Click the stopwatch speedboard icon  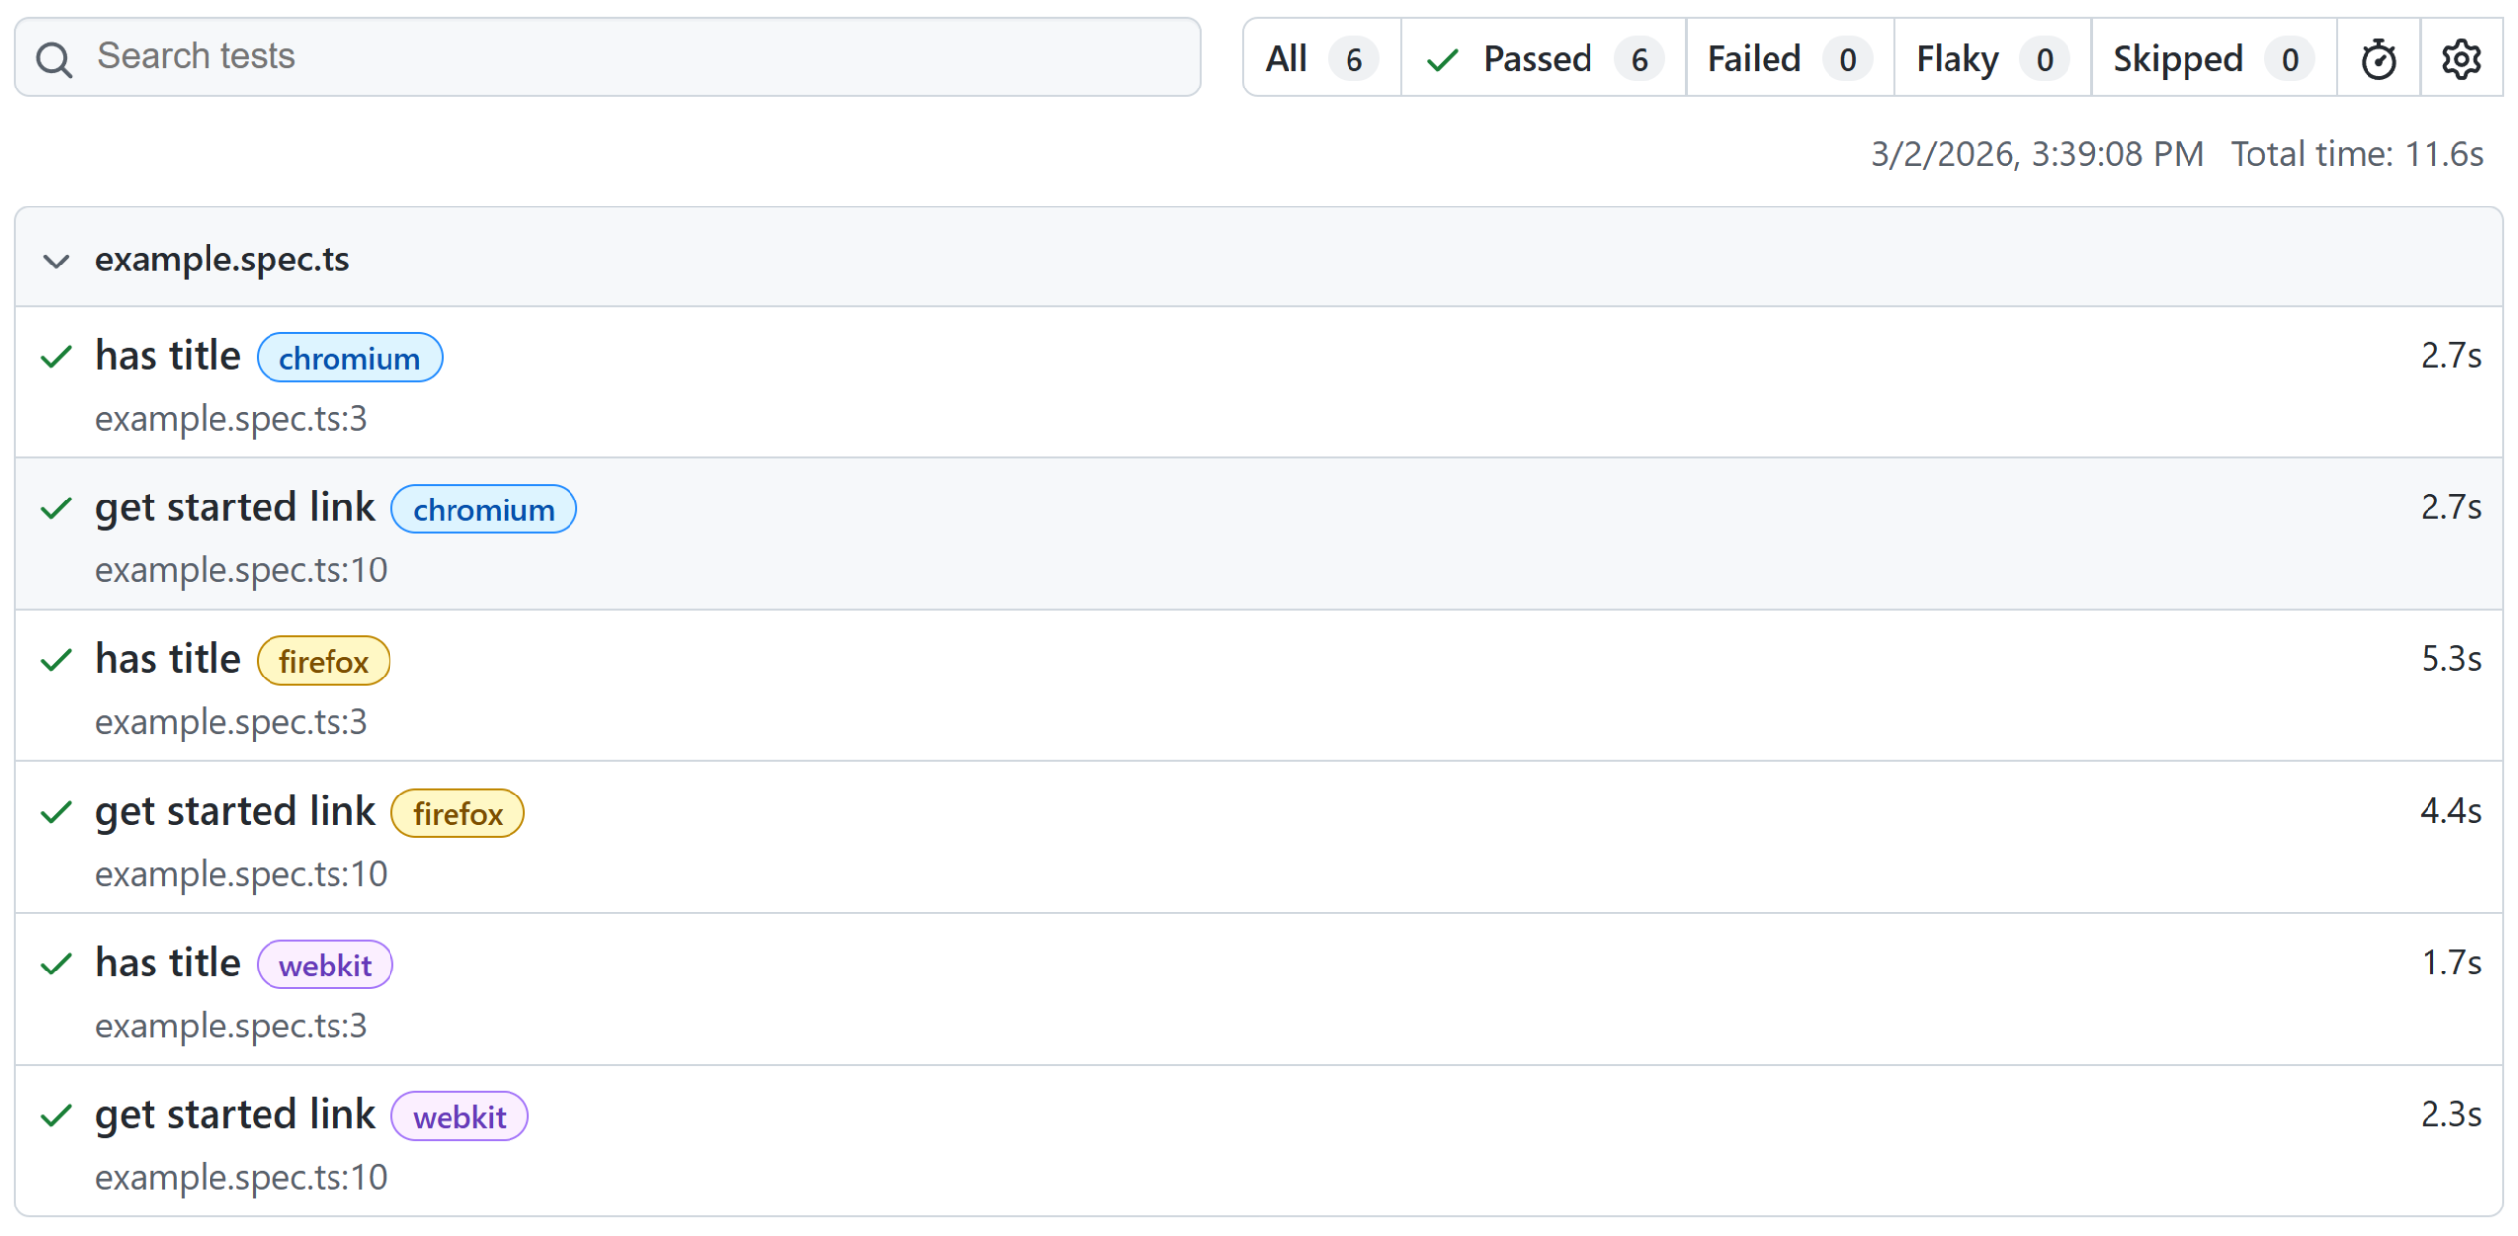coord(2377,59)
